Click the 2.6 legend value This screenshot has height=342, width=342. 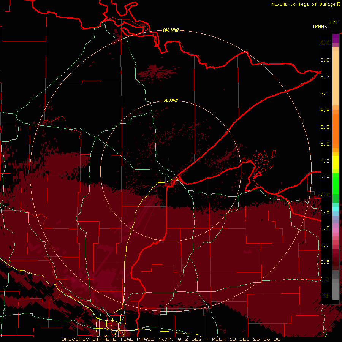coord(325,195)
